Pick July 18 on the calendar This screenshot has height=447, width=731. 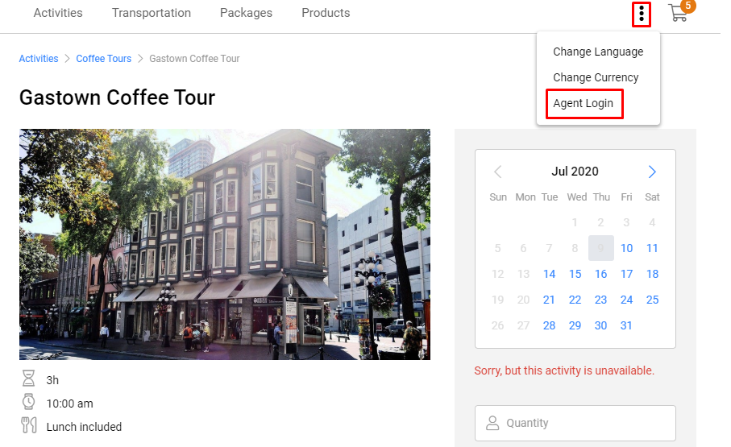(x=652, y=274)
